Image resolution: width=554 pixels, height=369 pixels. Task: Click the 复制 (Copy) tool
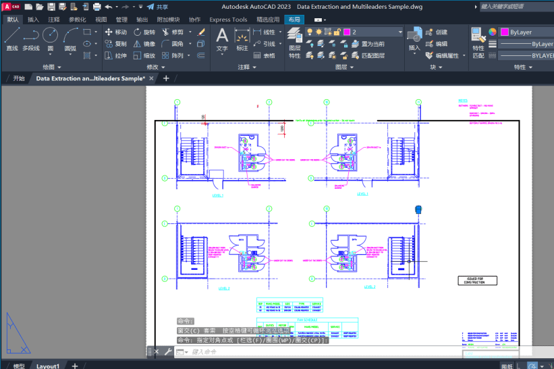pyautogui.click(x=116, y=44)
